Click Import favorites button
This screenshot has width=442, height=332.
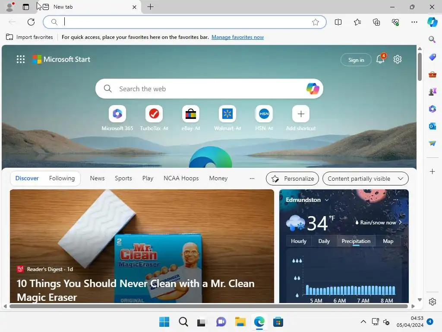[x=29, y=37]
